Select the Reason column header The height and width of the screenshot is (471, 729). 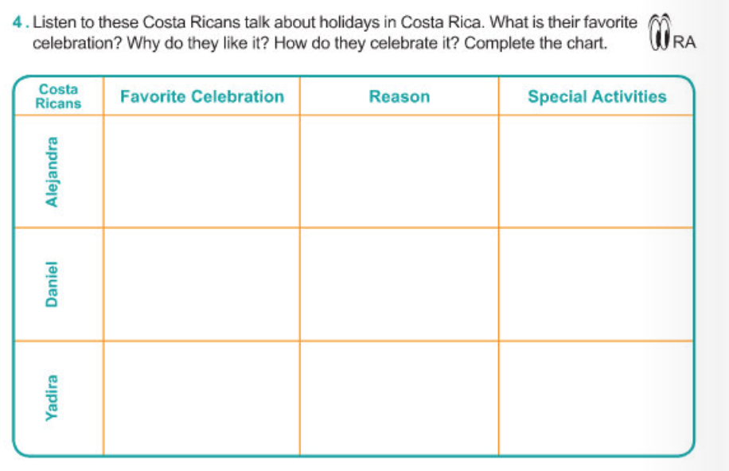pos(399,96)
